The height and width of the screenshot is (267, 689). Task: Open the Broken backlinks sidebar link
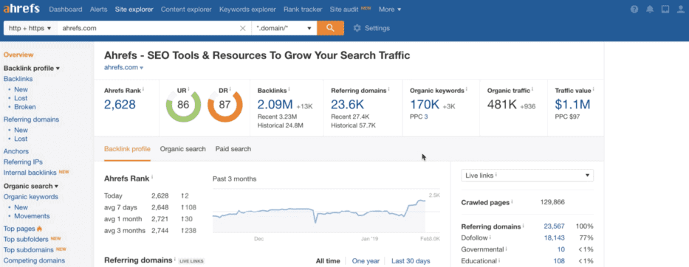pos(25,107)
